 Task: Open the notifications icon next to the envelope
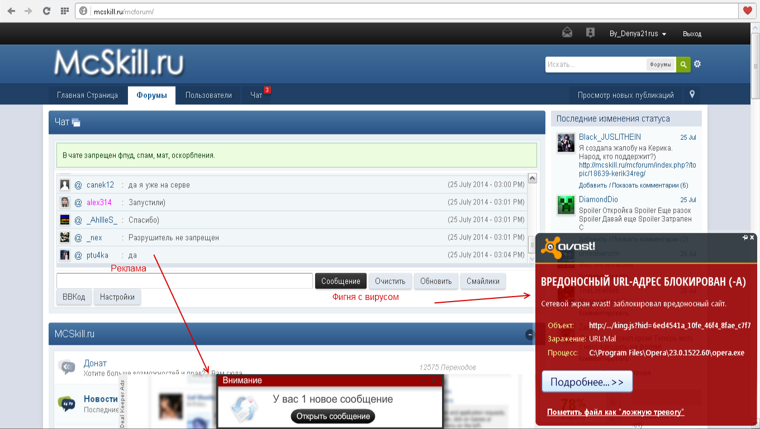point(590,33)
